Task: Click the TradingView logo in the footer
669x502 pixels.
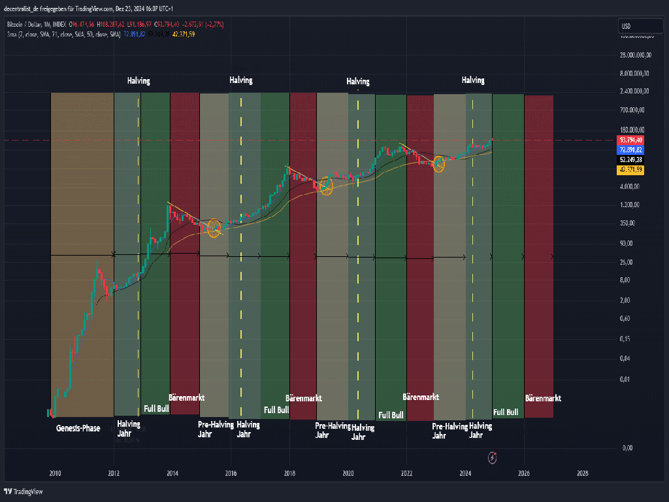Action: pos(19,492)
